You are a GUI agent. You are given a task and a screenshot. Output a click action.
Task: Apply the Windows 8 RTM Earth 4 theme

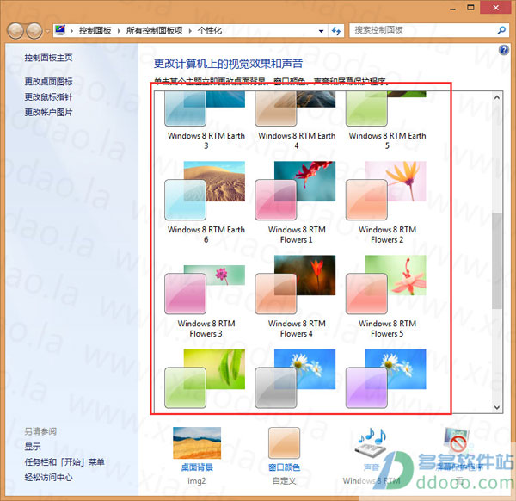(297, 121)
